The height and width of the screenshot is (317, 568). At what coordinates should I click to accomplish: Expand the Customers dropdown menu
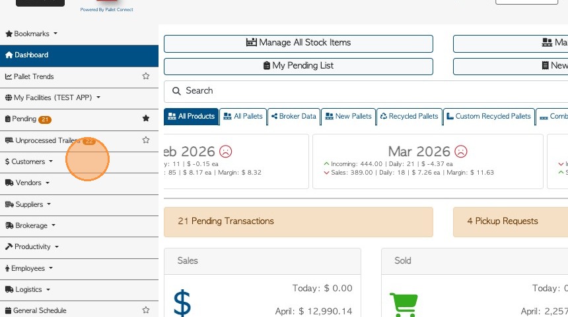point(29,161)
